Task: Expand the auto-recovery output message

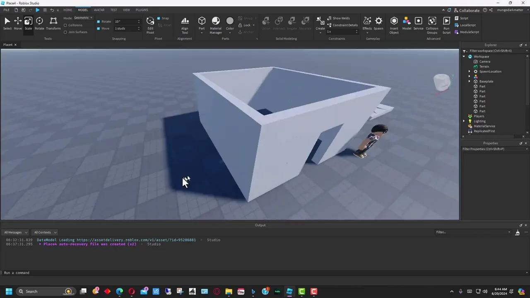Action: [40, 244]
